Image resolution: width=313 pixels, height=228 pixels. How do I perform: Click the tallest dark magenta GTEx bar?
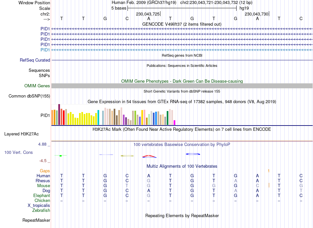59,114
